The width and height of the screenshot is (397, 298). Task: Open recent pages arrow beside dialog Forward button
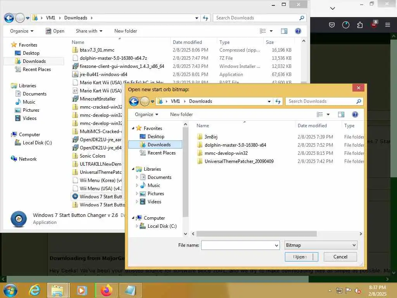(x=152, y=101)
